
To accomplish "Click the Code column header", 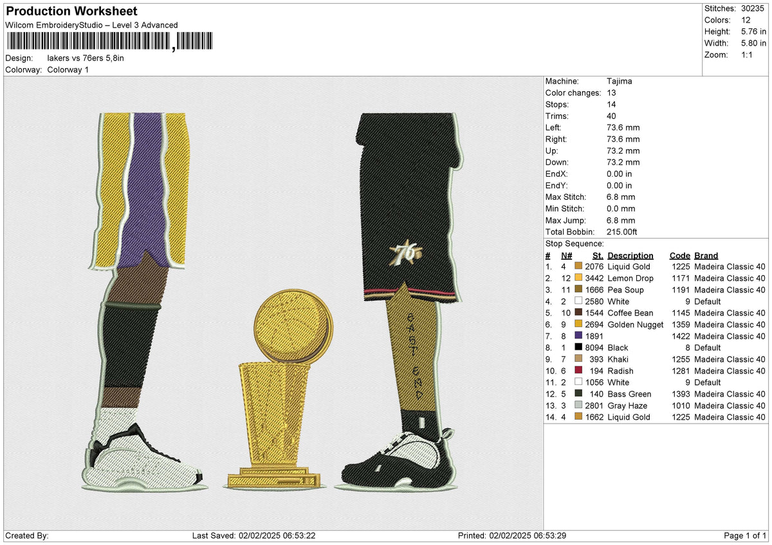I will (x=679, y=256).
